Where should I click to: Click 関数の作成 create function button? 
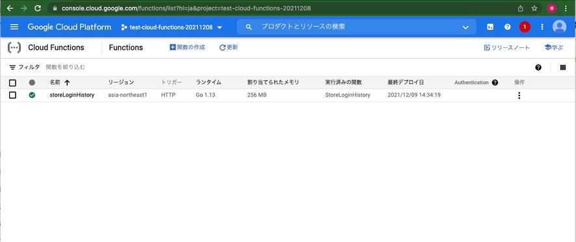click(x=187, y=47)
